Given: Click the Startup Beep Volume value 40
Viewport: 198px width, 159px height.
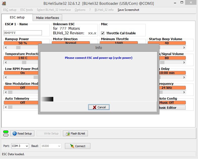Looking at the screenshot, I should click(167, 43).
